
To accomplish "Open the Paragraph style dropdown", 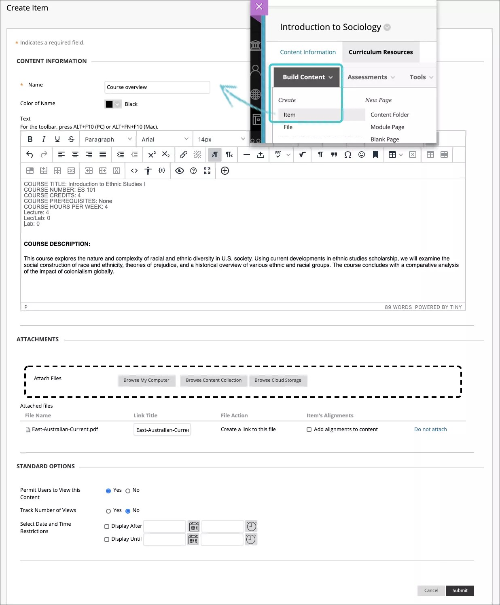I will [x=107, y=139].
